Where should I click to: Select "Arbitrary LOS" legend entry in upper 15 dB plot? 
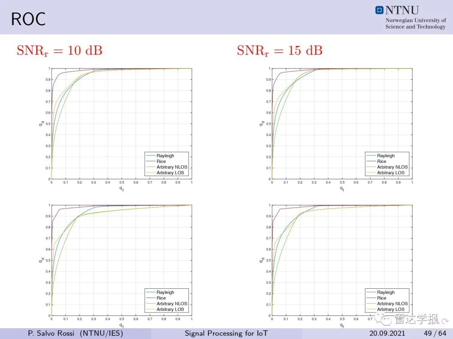pos(391,173)
